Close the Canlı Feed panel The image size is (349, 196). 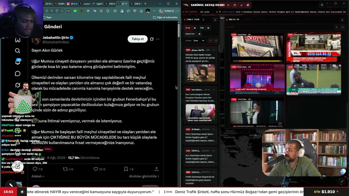[x=215, y=20]
